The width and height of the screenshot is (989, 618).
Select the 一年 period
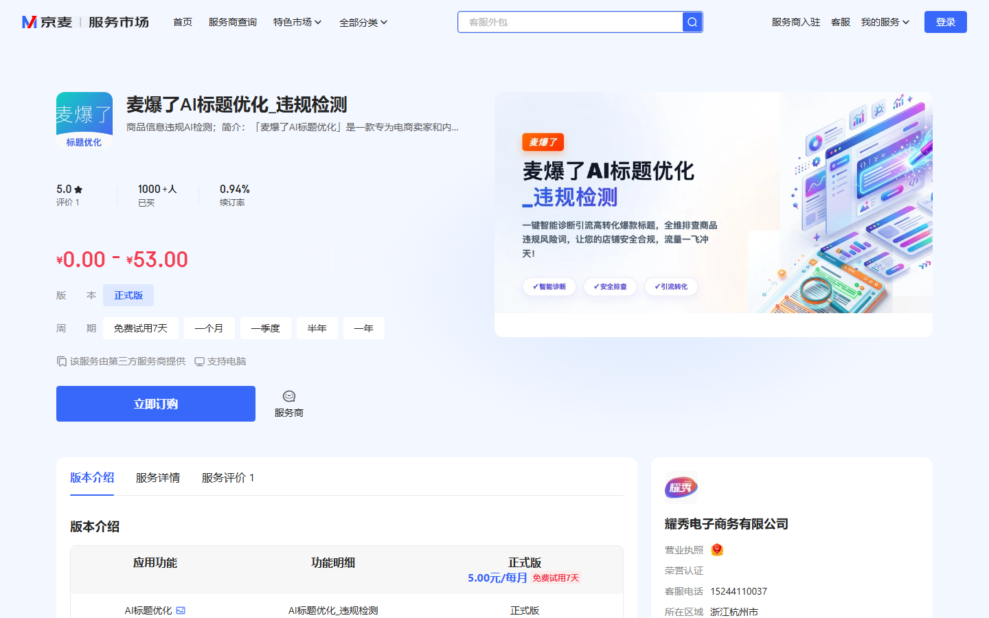363,328
